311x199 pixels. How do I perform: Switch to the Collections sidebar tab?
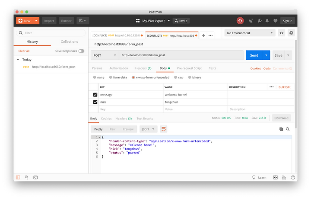(x=69, y=42)
